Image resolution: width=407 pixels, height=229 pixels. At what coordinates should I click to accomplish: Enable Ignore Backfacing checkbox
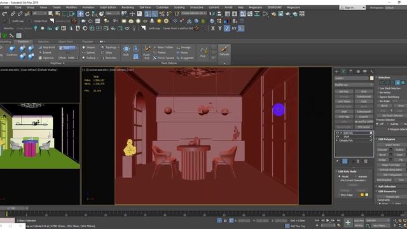(x=378, y=97)
